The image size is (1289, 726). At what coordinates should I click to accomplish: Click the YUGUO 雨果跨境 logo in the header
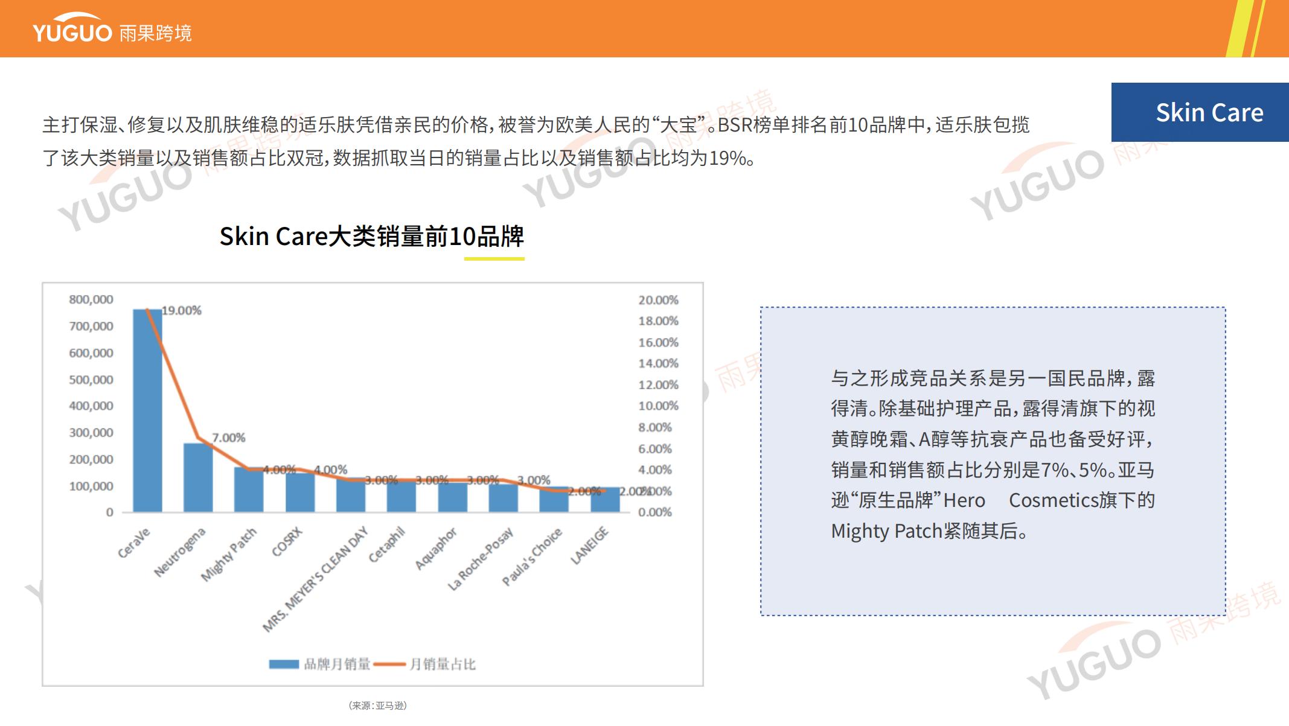coord(112,28)
